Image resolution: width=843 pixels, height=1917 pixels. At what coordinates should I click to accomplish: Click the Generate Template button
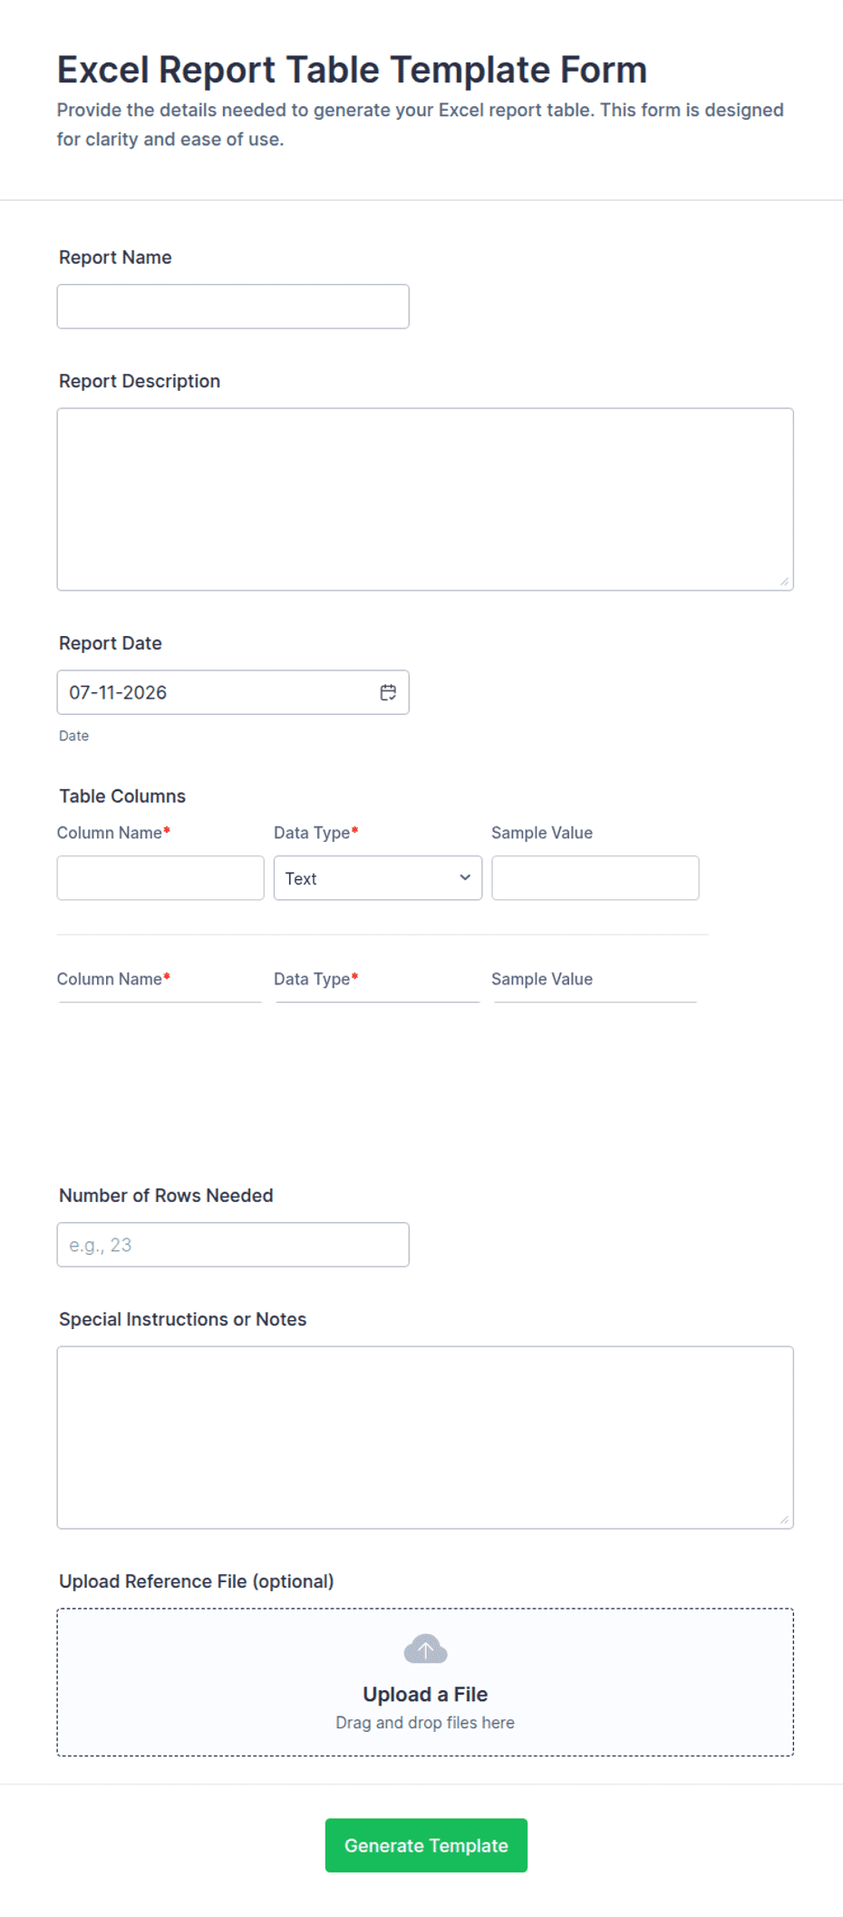426,1845
